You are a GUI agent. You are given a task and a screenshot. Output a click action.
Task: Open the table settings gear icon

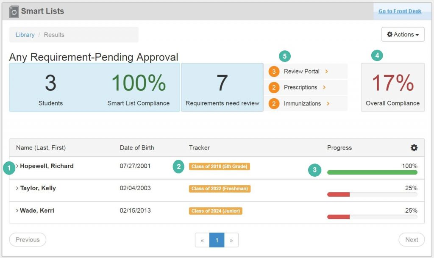tap(414, 148)
